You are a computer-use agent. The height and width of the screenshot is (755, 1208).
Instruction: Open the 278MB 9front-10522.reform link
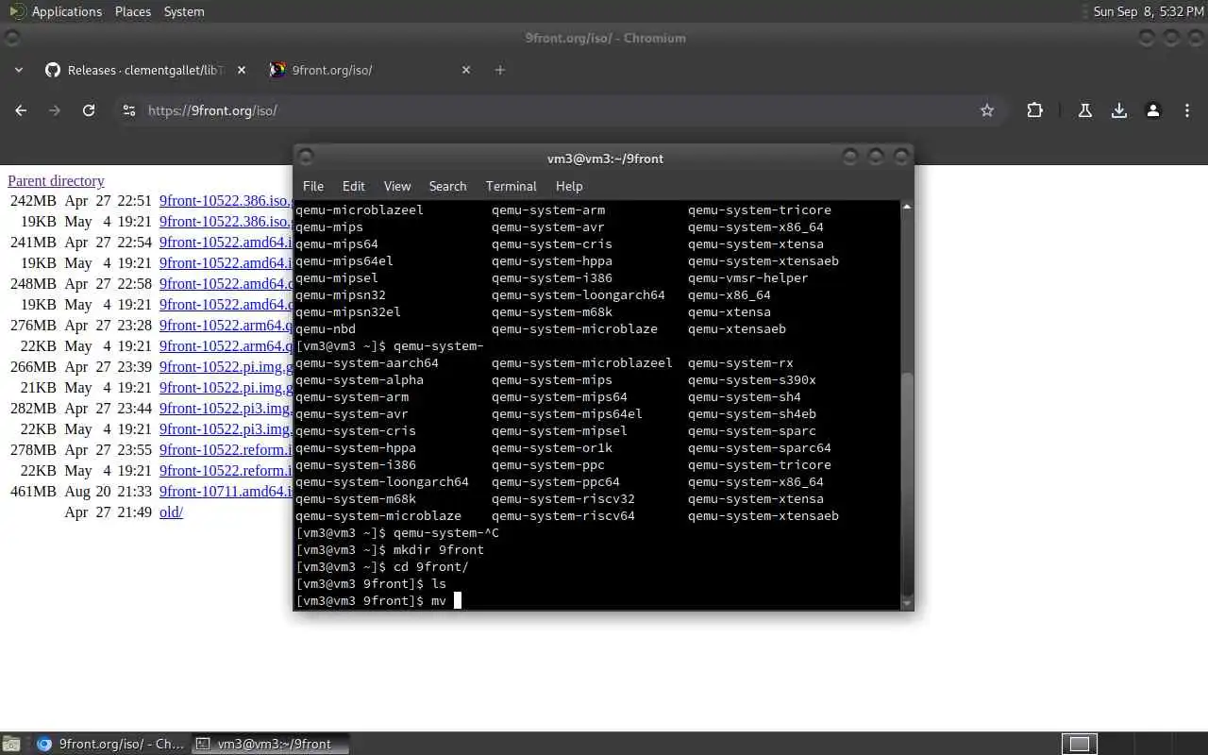(226, 449)
